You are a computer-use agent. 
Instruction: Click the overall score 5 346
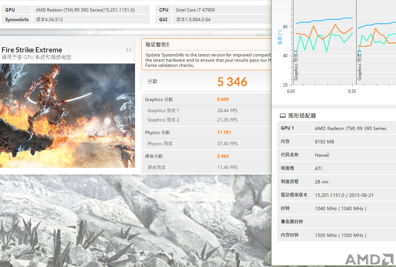[x=232, y=82]
